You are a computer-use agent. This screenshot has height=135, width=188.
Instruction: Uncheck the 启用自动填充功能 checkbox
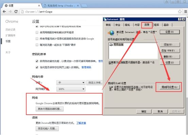click(x=37, y=61)
